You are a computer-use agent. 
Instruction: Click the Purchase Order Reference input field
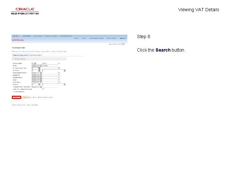[x=50, y=87]
